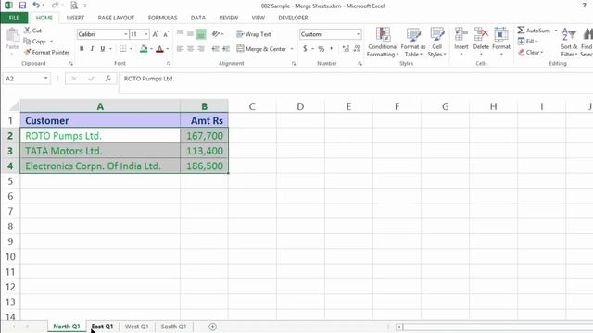
Task: Increase font size with the larger A
Action: pyautogui.click(x=155, y=34)
